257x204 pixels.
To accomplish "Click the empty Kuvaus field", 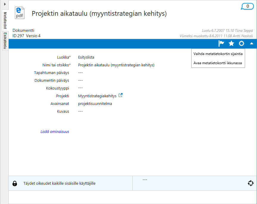I will coord(80,112).
